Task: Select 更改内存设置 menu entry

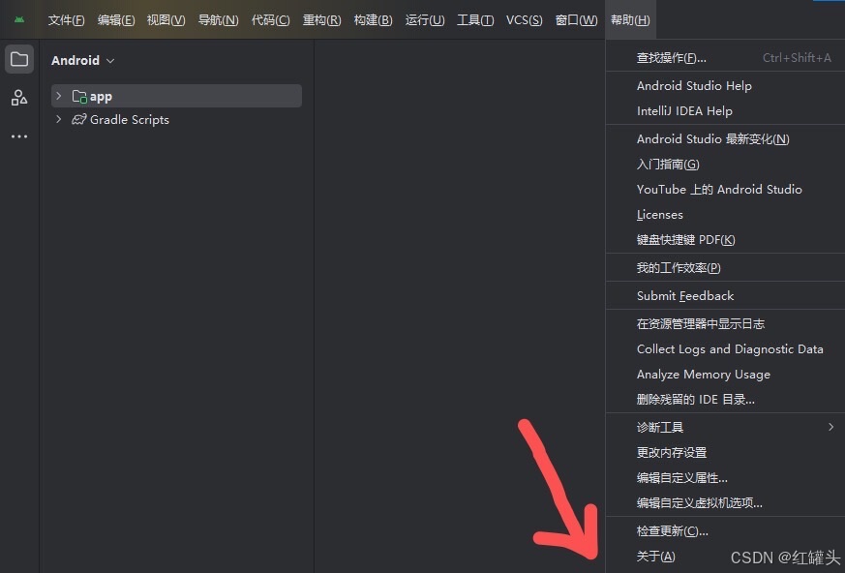Action: pos(725,453)
